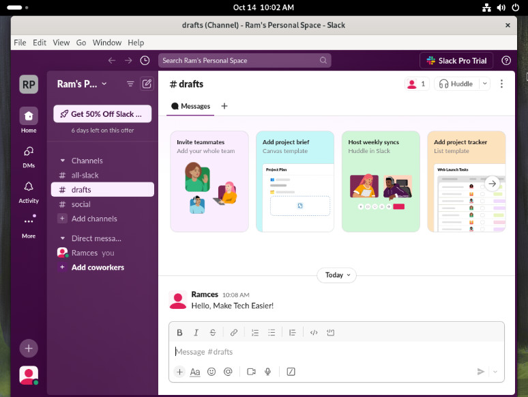Compose a new message with pencil icon
Image resolution: width=528 pixels, height=397 pixels.
pyautogui.click(x=147, y=83)
